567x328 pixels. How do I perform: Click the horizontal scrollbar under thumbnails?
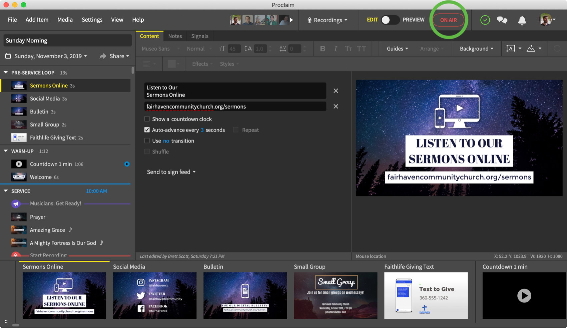click(x=16, y=325)
